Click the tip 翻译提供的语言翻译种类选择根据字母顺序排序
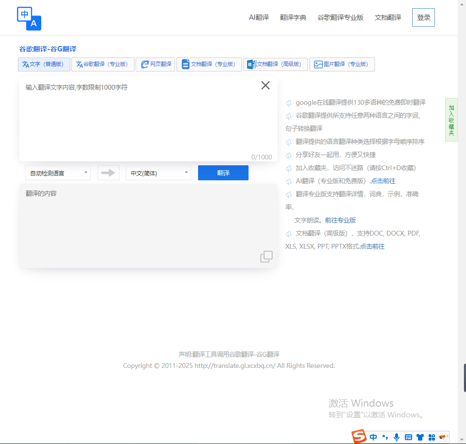The image size is (466, 444). pyautogui.click(x=360, y=142)
